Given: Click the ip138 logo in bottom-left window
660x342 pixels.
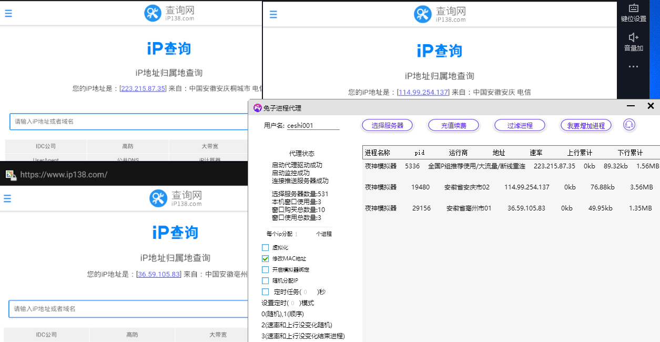Looking at the screenshot, I should 176,198.
